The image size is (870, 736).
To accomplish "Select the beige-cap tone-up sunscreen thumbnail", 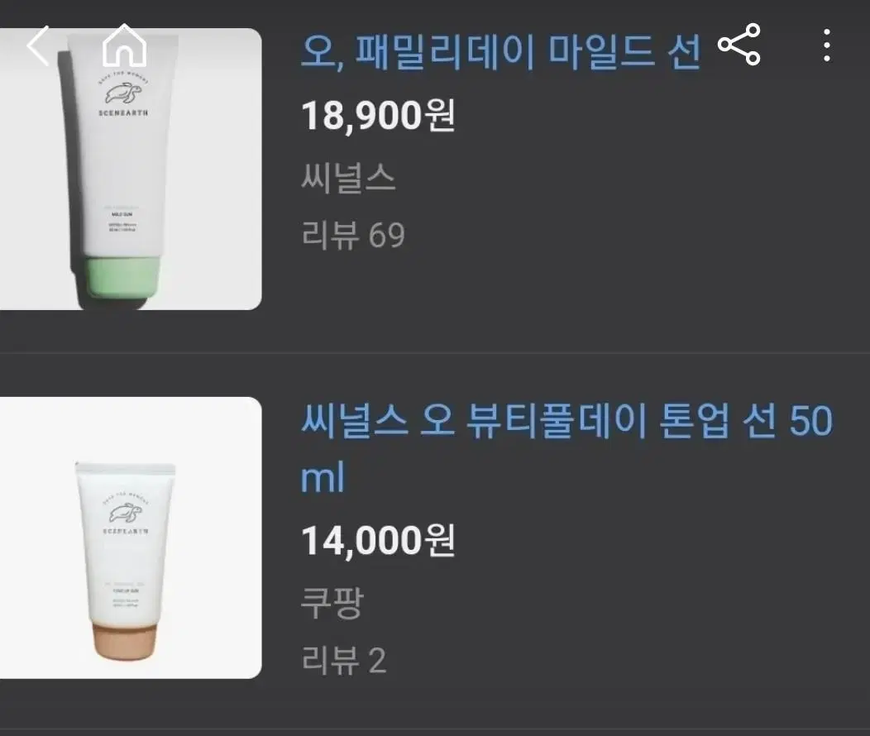I will click(131, 538).
